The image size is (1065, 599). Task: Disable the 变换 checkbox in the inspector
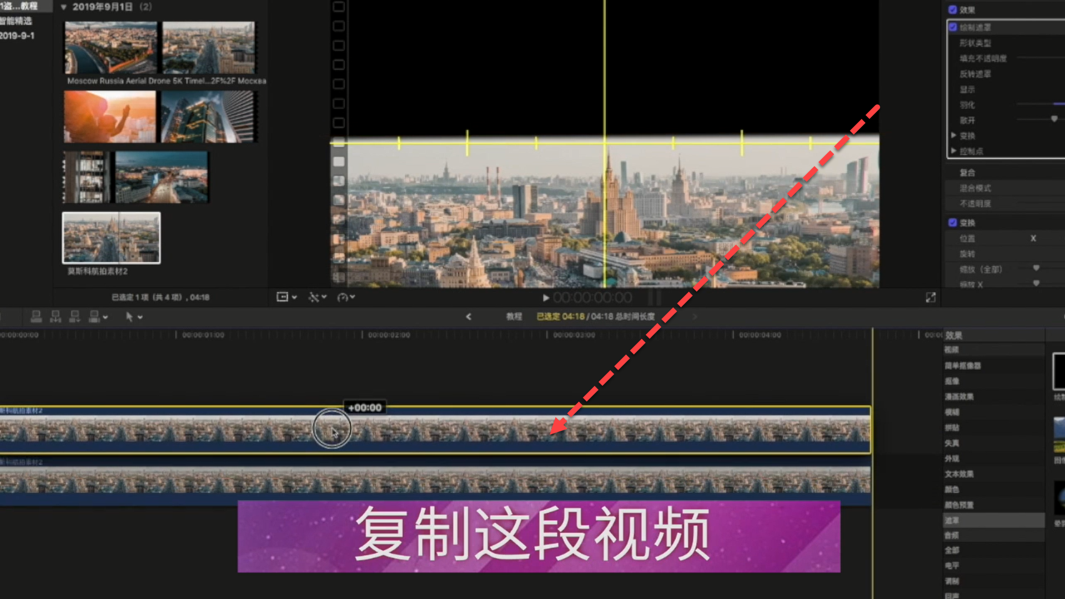pyautogui.click(x=952, y=222)
